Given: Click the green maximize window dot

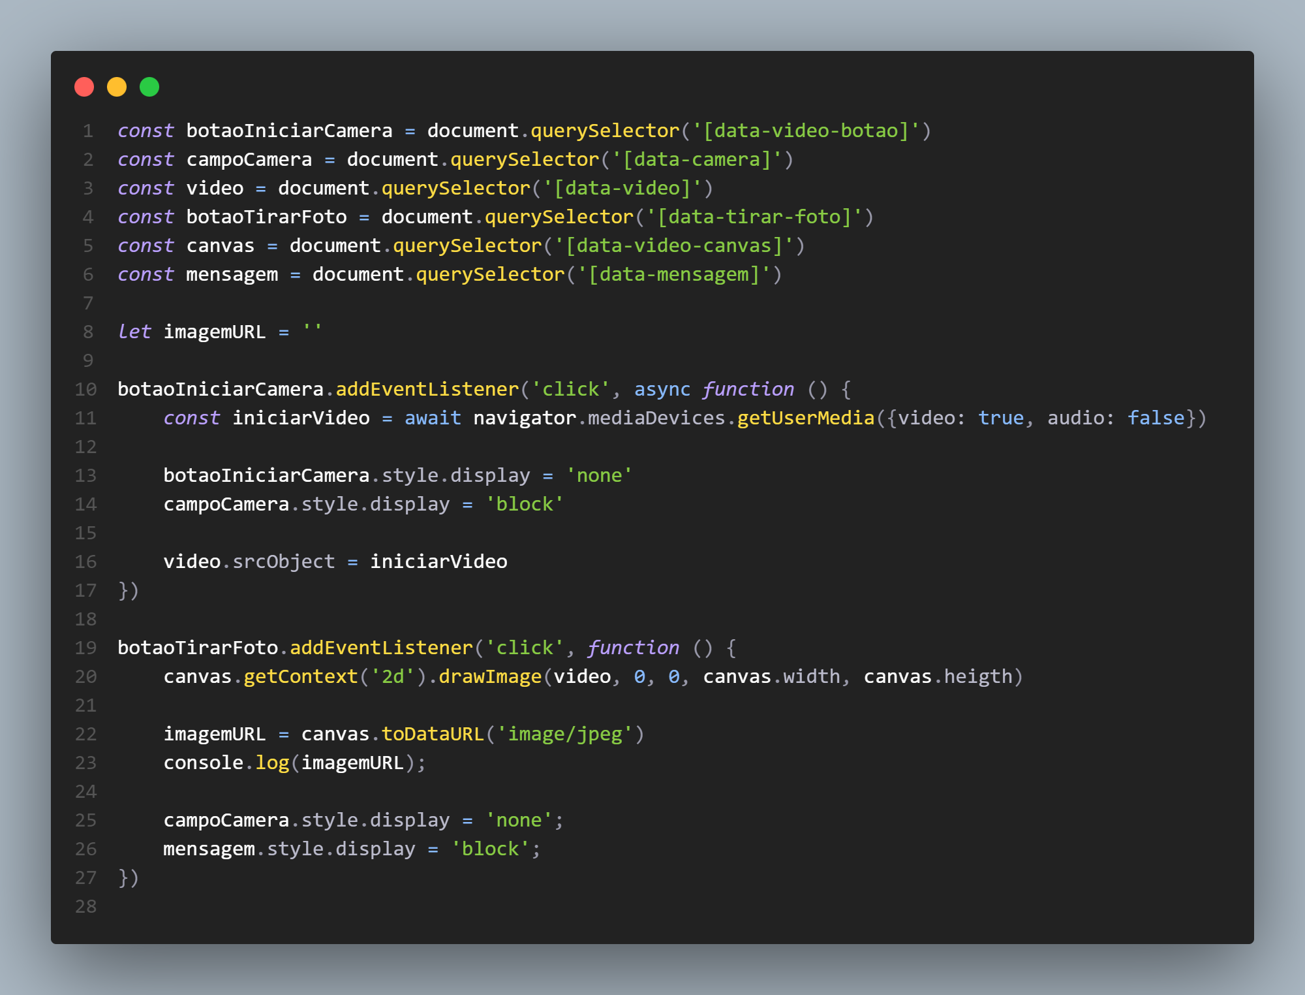Looking at the screenshot, I should pos(149,87).
